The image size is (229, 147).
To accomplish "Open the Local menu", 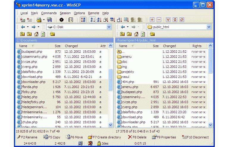I will pyautogui.click(x=24, y=13).
